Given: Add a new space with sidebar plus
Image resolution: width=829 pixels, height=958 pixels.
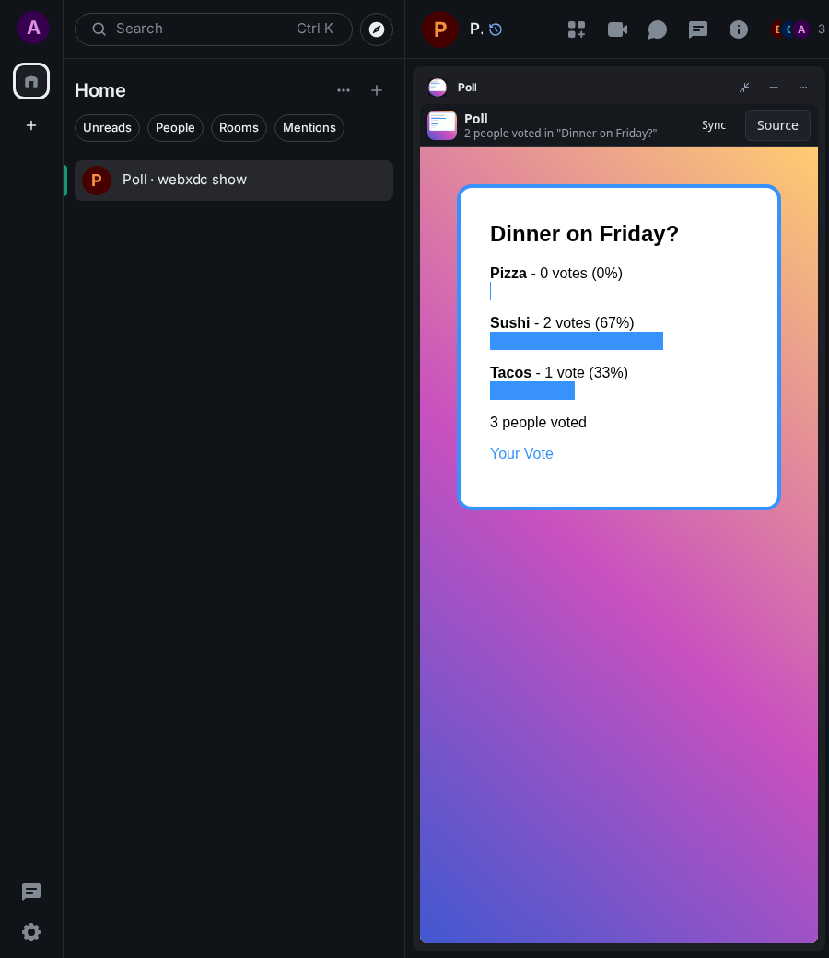Looking at the screenshot, I should pos(31,125).
